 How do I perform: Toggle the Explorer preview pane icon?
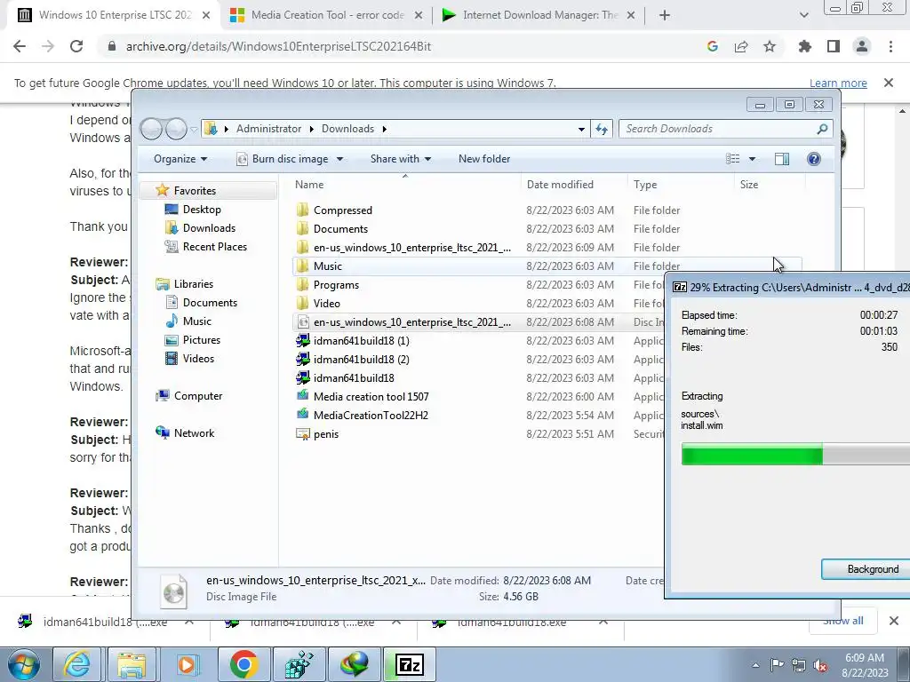click(782, 159)
